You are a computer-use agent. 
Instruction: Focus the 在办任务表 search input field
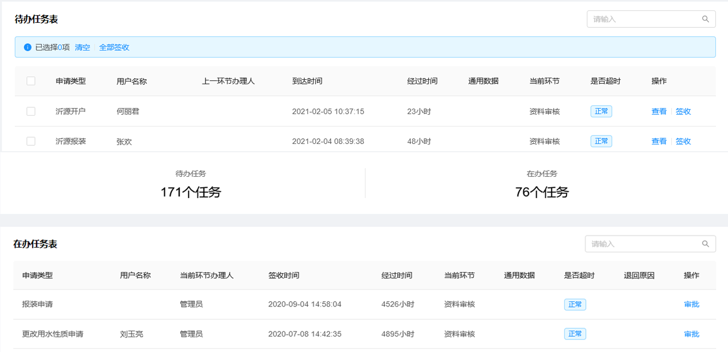pos(642,244)
